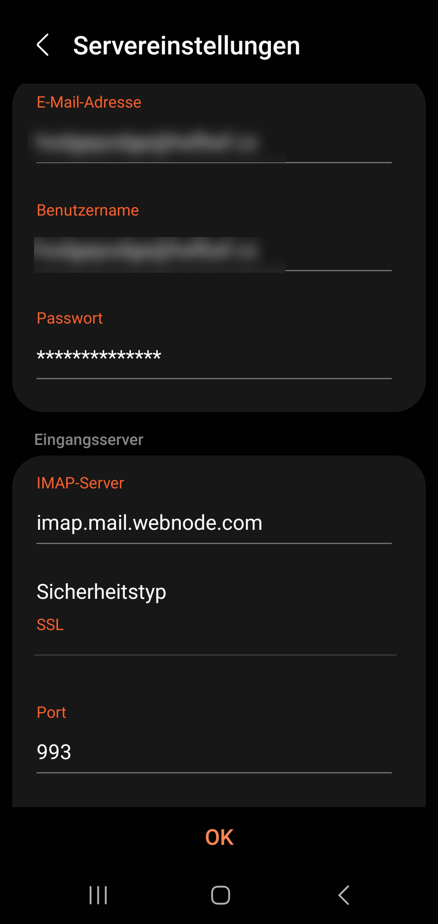The width and height of the screenshot is (438, 924).
Task: Tap the Port label
Action: 51,712
